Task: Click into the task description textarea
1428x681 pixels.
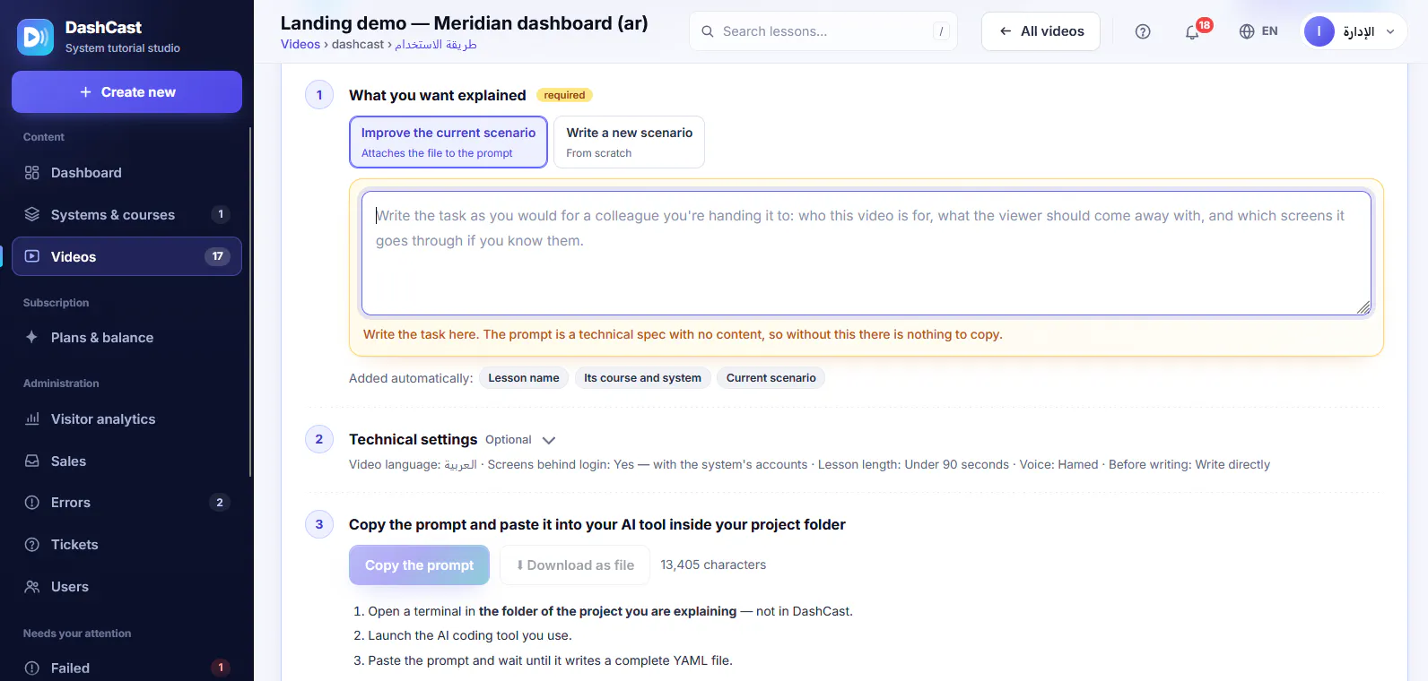Action: tap(866, 253)
